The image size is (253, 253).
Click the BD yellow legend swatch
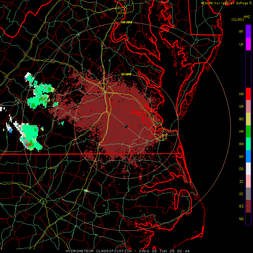pos(248,119)
